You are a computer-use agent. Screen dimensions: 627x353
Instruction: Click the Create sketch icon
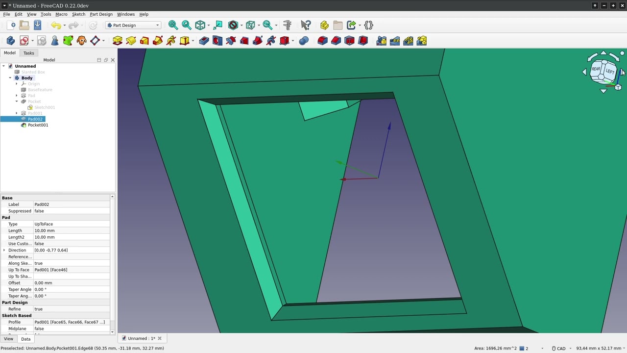24,41
